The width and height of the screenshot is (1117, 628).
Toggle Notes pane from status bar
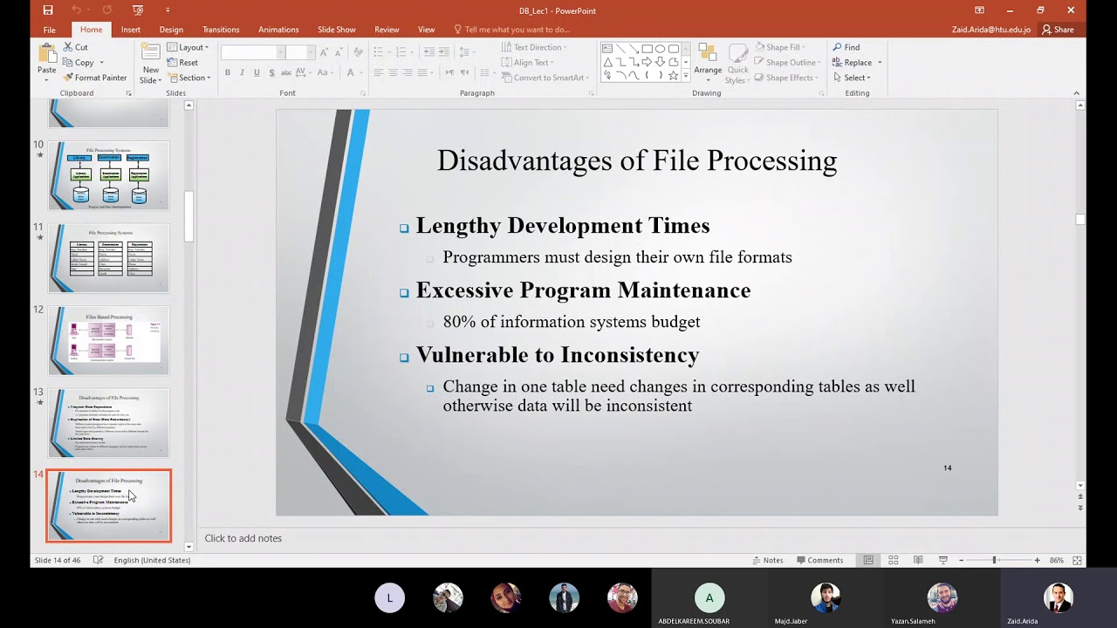pos(767,560)
